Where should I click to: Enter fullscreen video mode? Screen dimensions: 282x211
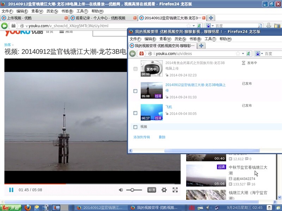point(175,190)
